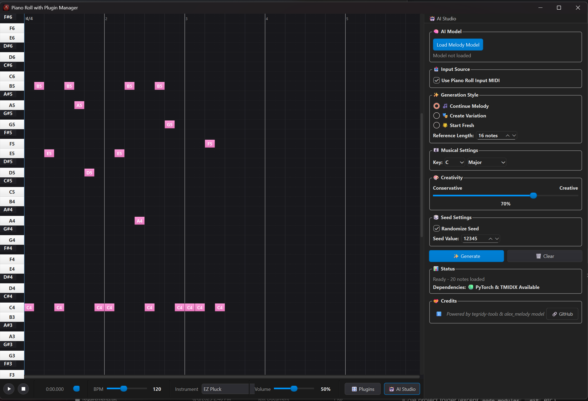Screen dimensions: 588x401
Task: Click the Creativity palette icon
Action: pyautogui.click(x=436, y=177)
